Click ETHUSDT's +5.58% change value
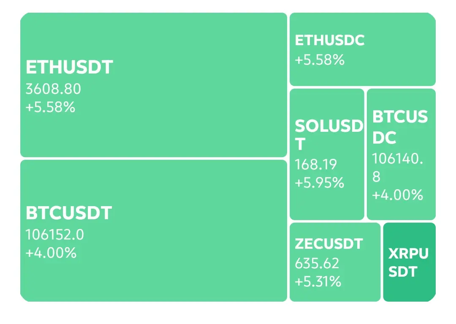 (50, 107)
